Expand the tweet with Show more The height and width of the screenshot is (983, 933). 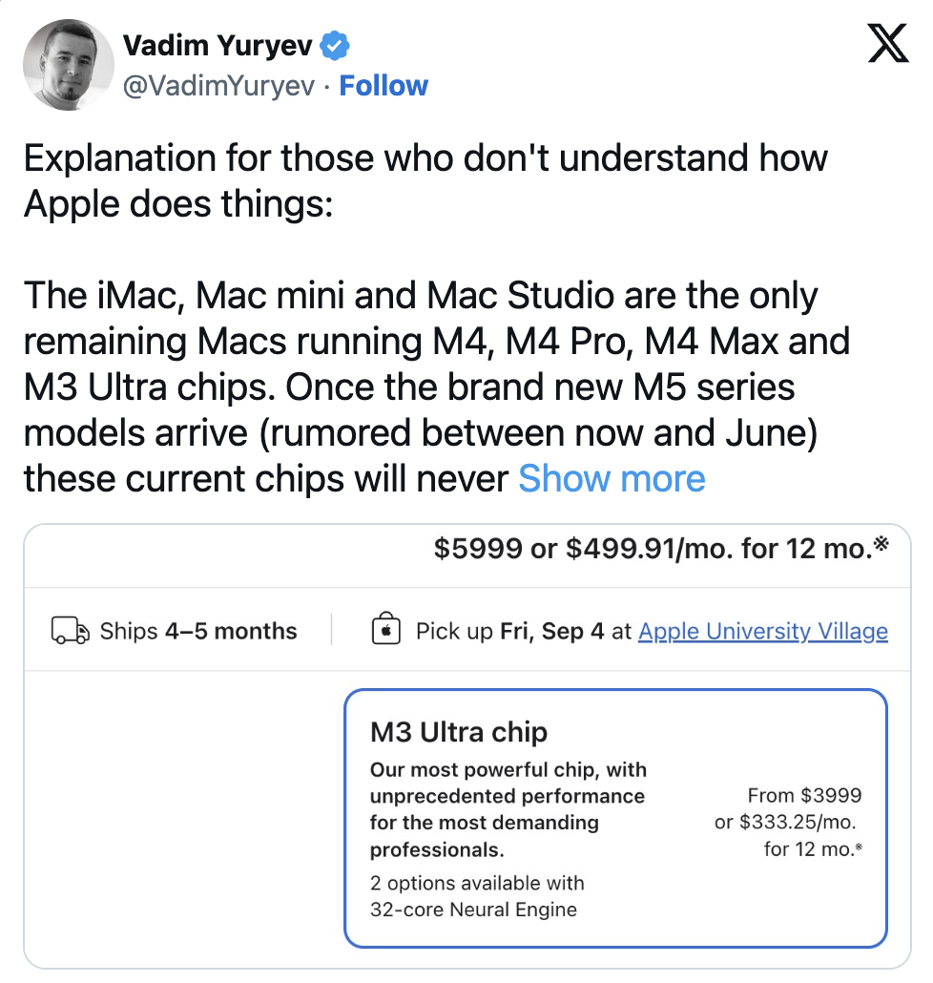[612, 478]
